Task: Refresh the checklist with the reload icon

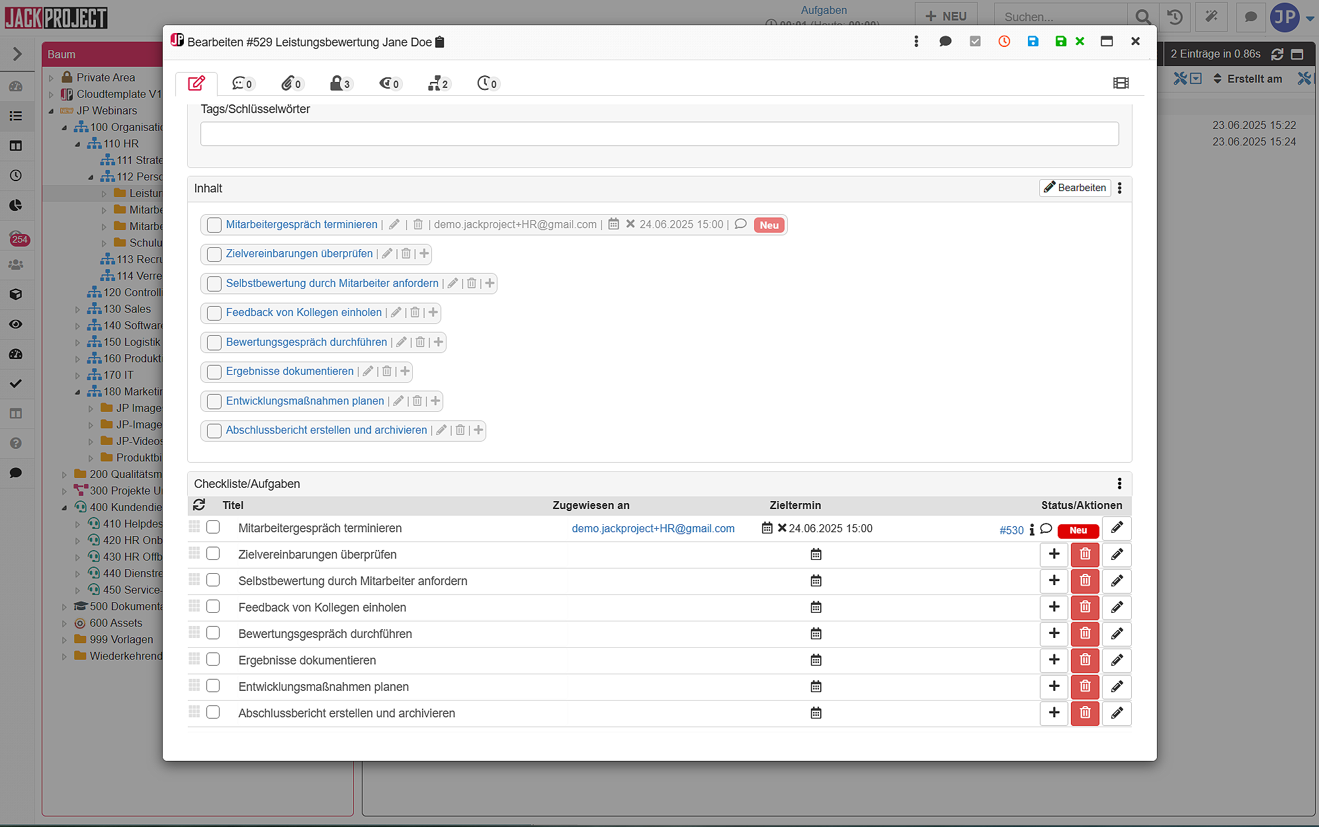Action: [199, 505]
